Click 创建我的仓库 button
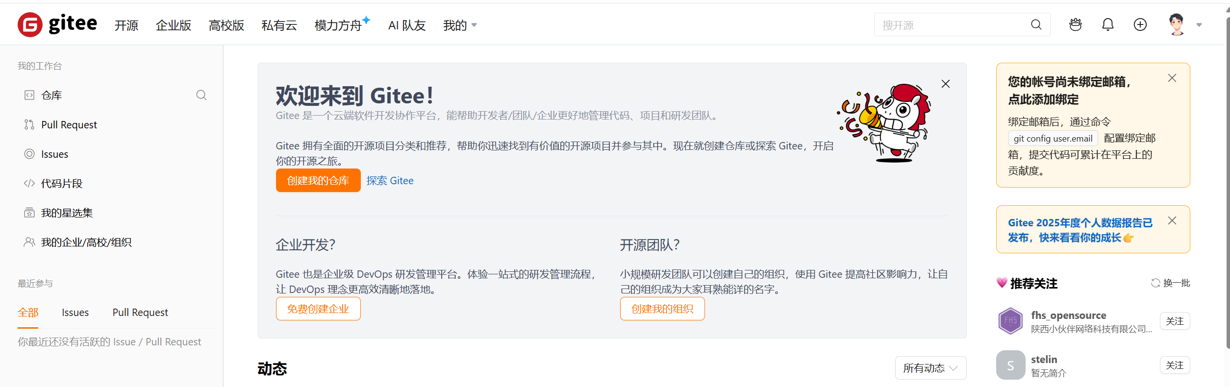 tap(318, 180)
